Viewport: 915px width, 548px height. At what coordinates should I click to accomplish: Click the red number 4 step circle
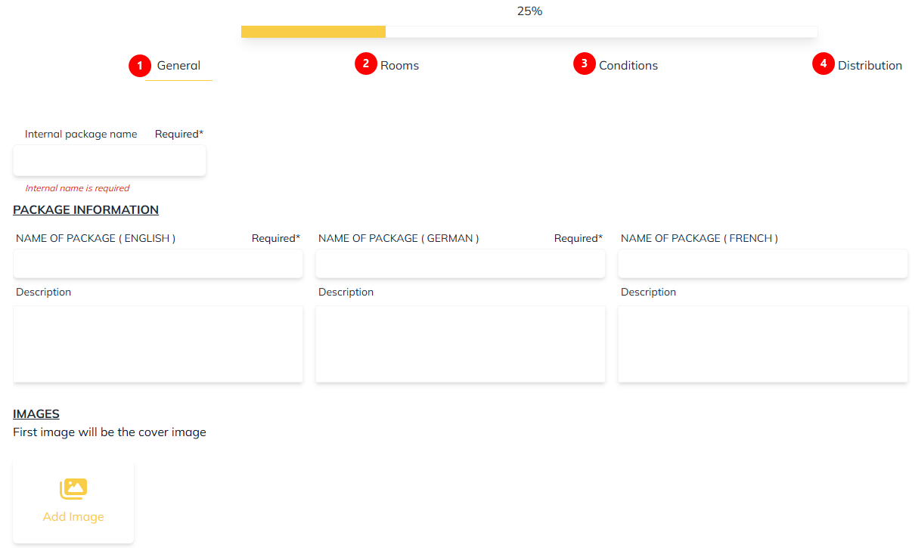tap(823, 64)
